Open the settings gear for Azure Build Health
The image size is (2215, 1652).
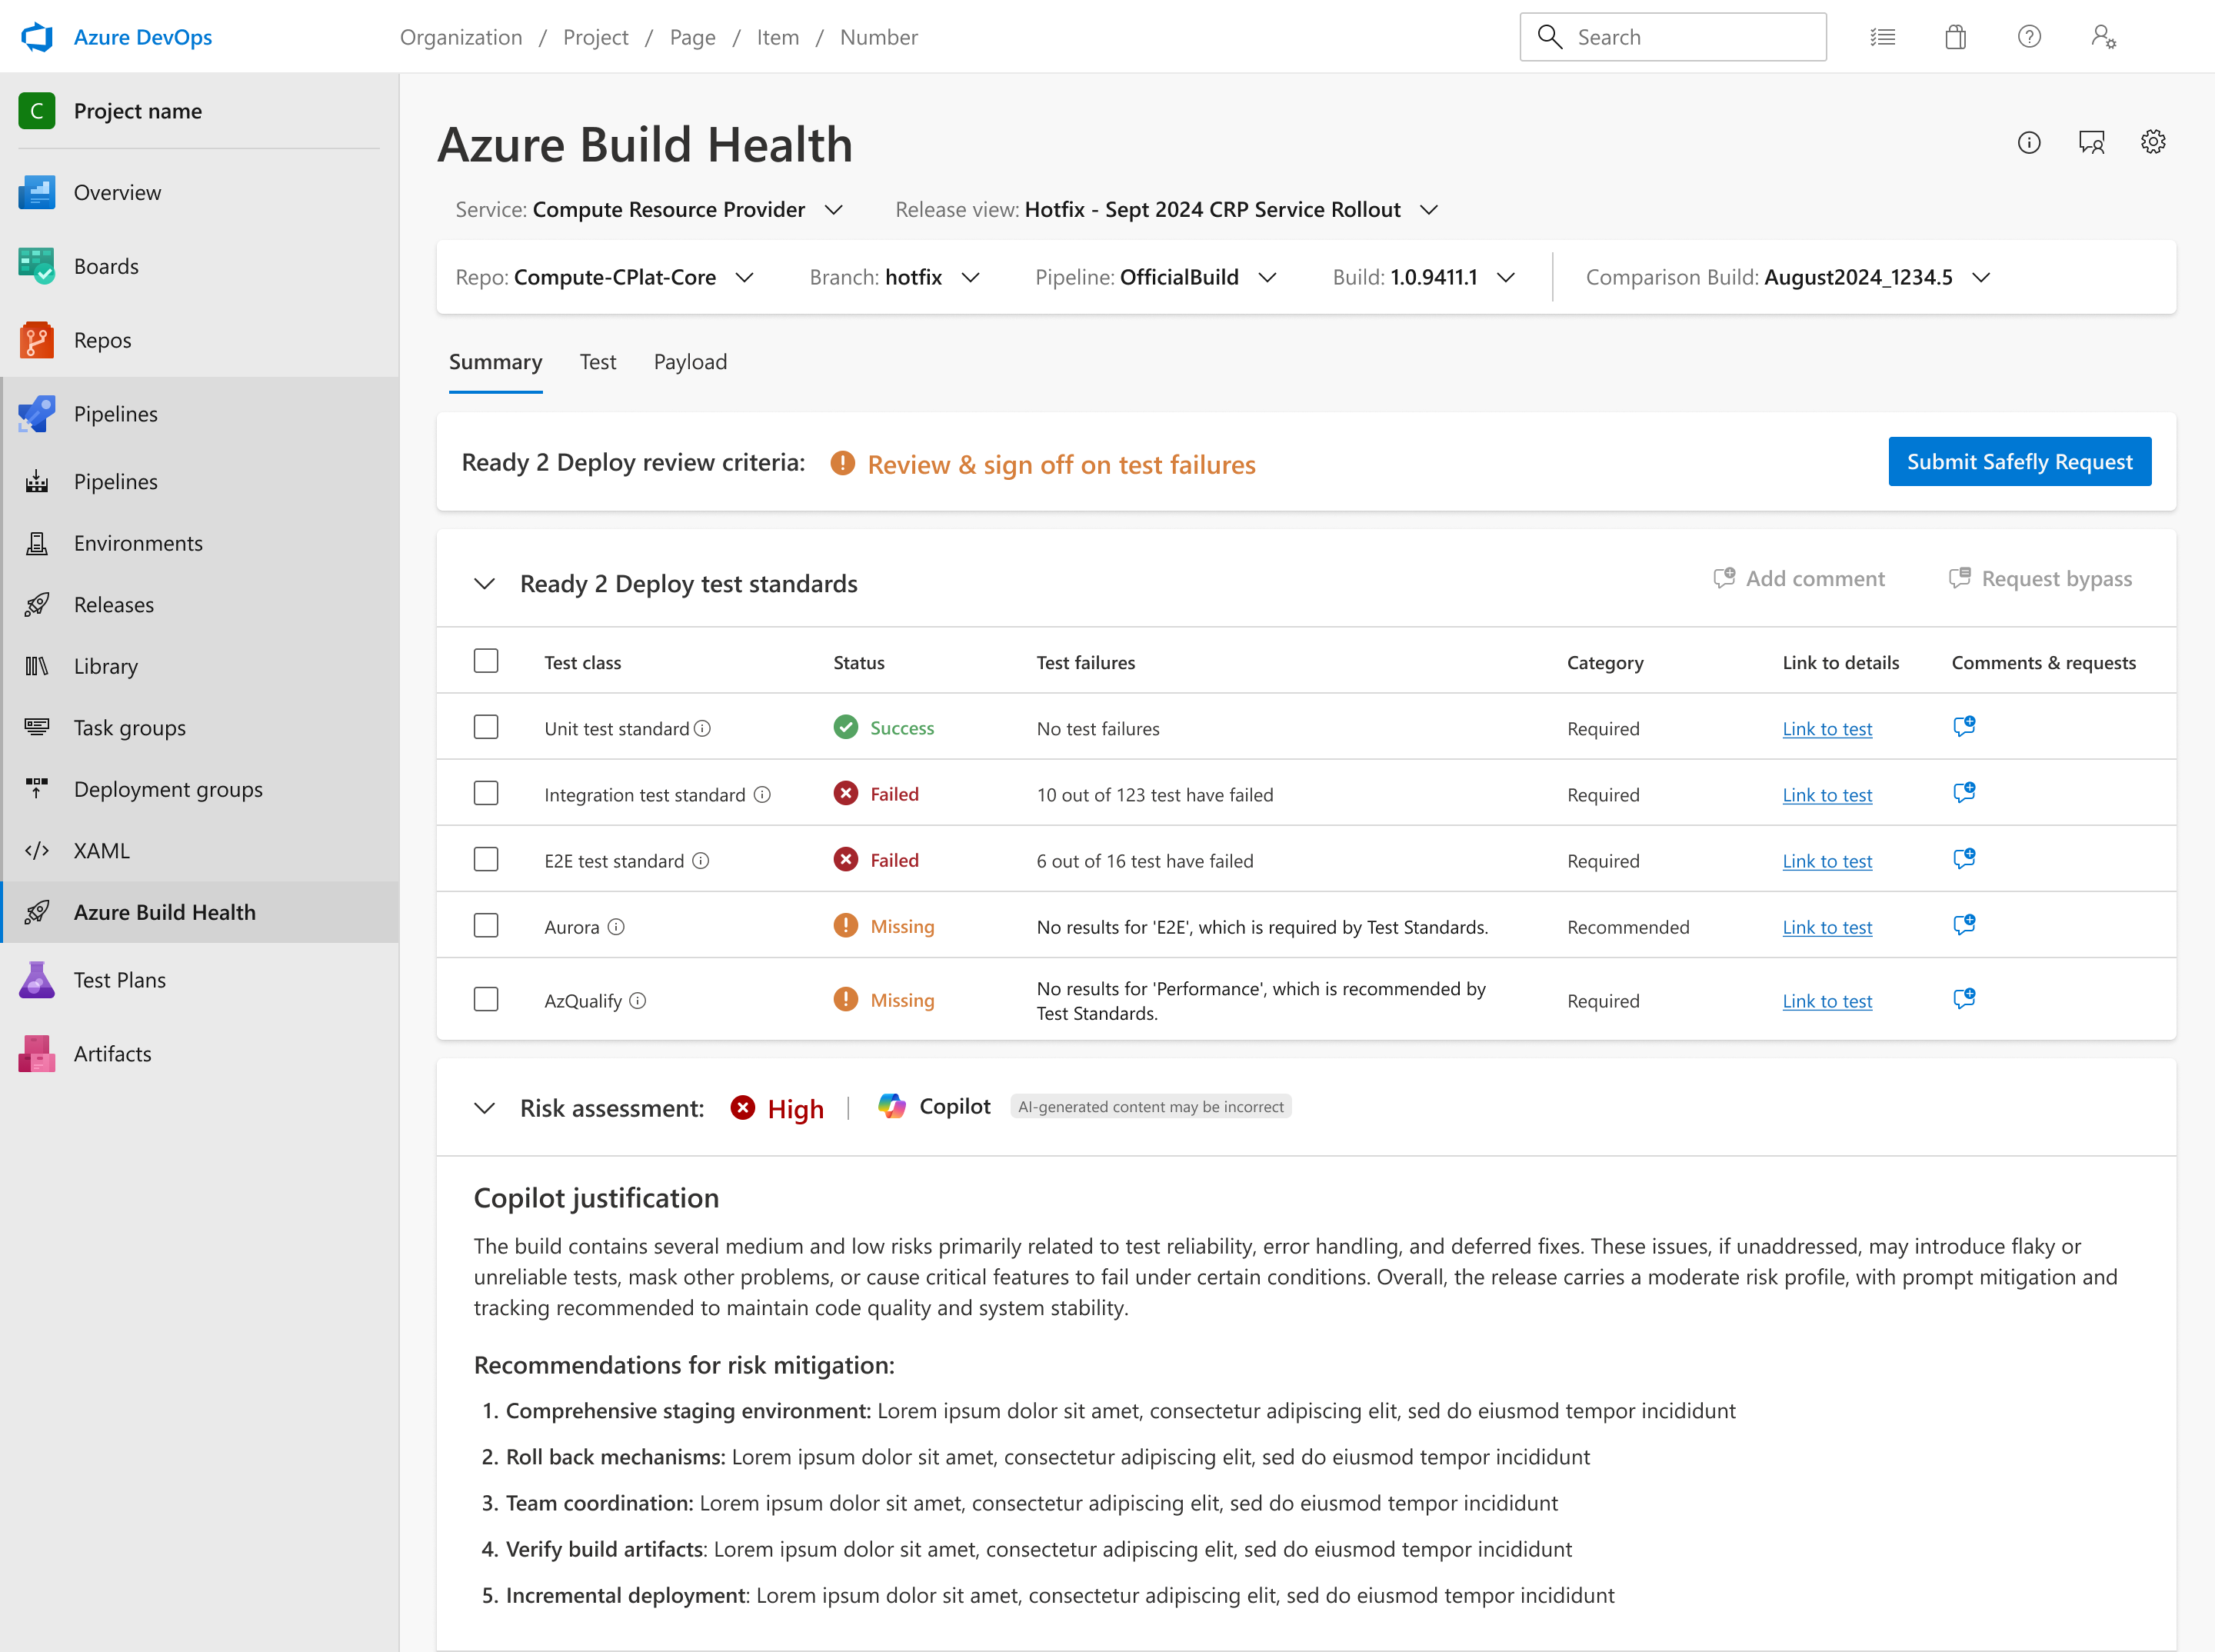click(2153, 142)
